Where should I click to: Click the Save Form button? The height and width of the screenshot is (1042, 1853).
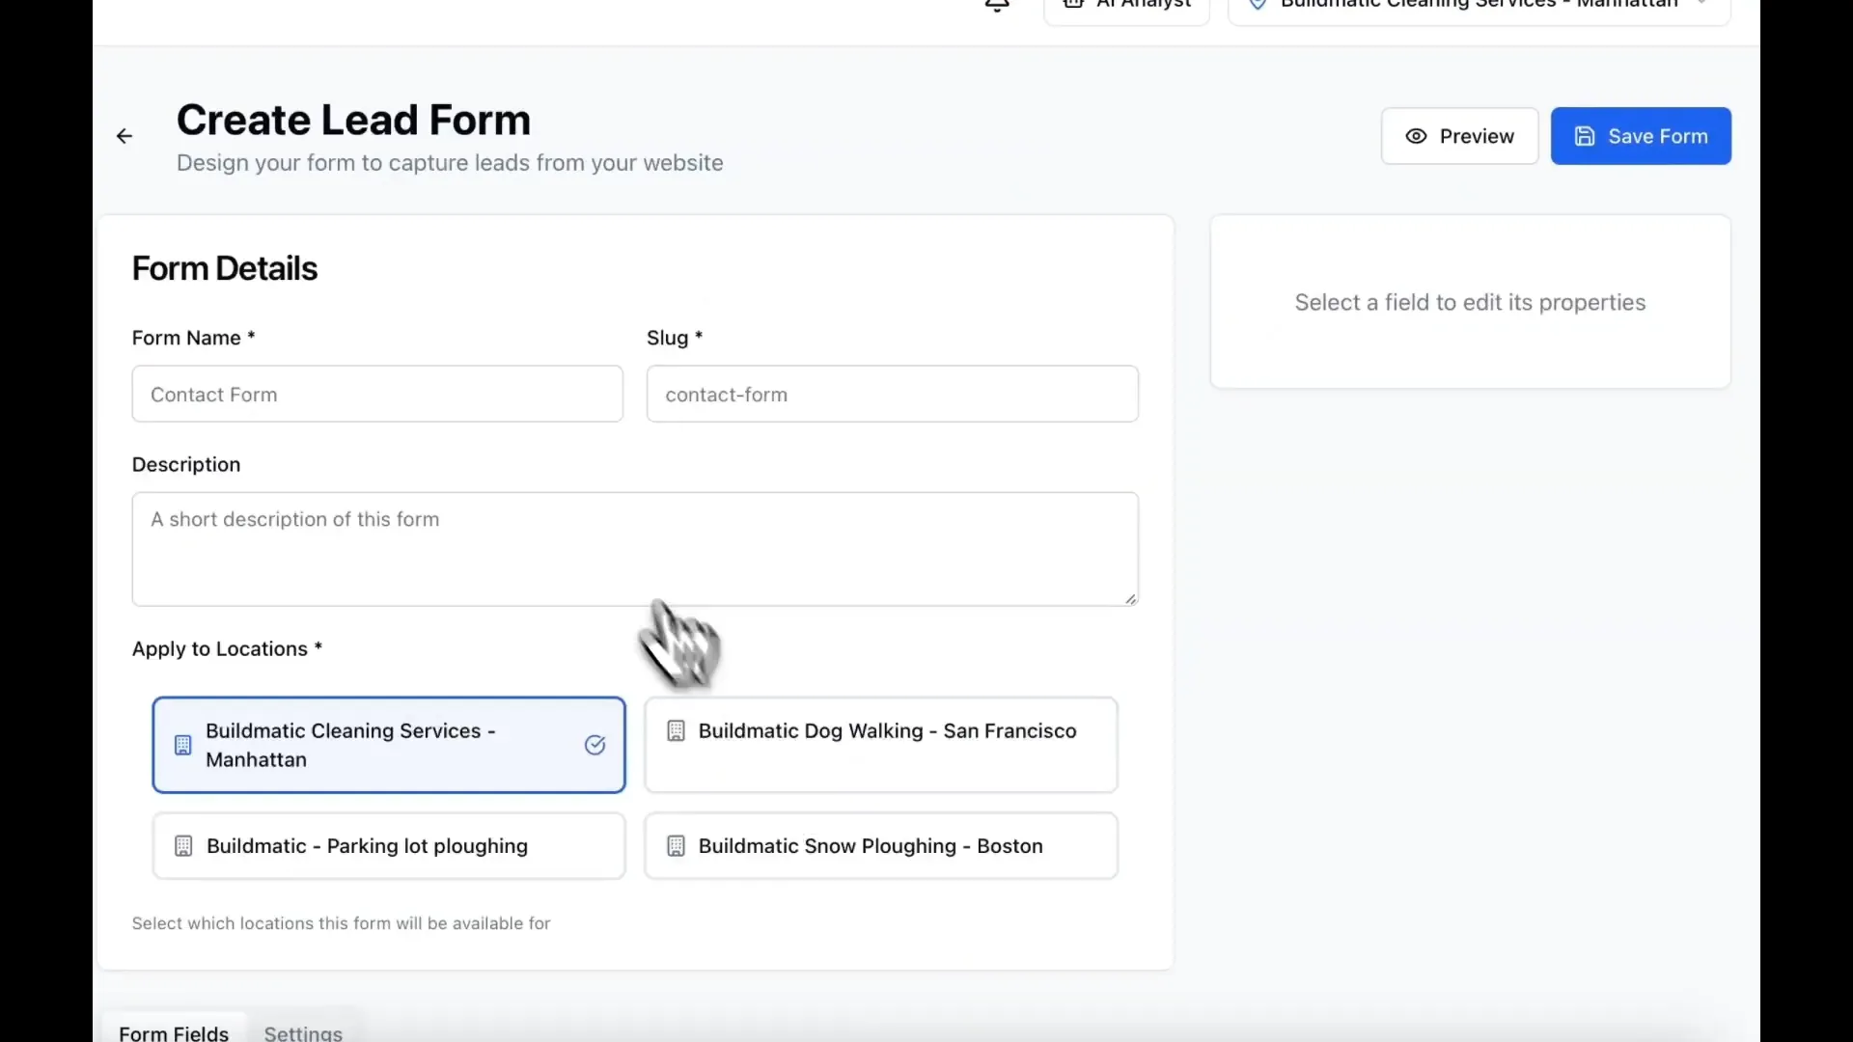tap(1641, 136)
